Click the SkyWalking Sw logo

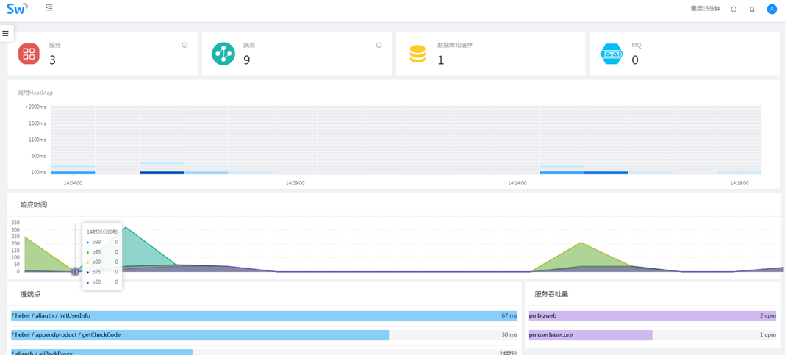click(x=17, y=9)
